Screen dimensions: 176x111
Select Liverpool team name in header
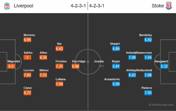(23, 6)
